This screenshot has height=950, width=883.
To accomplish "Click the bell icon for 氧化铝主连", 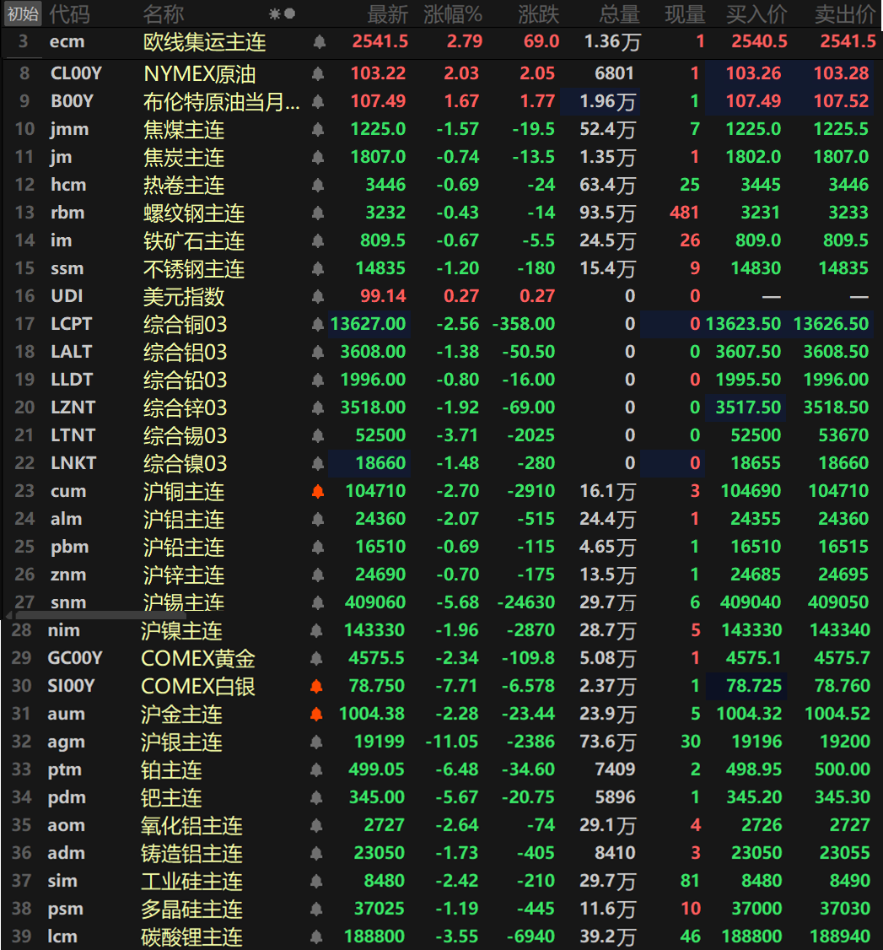I will click(x=315, y=826).
